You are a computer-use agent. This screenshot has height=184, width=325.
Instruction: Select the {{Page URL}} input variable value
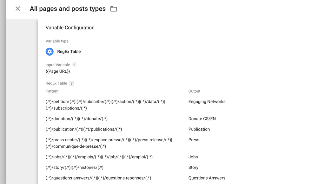click(58, 71)
